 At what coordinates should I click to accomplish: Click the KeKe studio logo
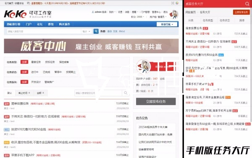click(x=28, y=14)
